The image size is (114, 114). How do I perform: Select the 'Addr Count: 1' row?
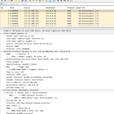coord(13,105)
